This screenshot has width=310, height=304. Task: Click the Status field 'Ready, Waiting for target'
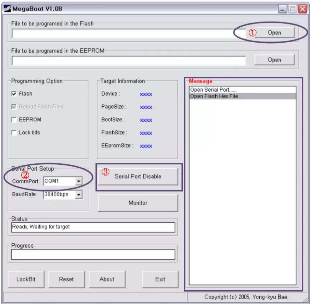[93, 227]
